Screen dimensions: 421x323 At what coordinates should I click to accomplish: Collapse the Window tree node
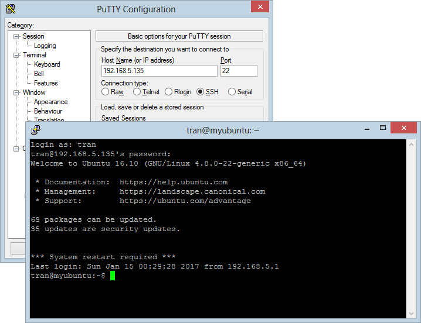(x=16, y=92)
